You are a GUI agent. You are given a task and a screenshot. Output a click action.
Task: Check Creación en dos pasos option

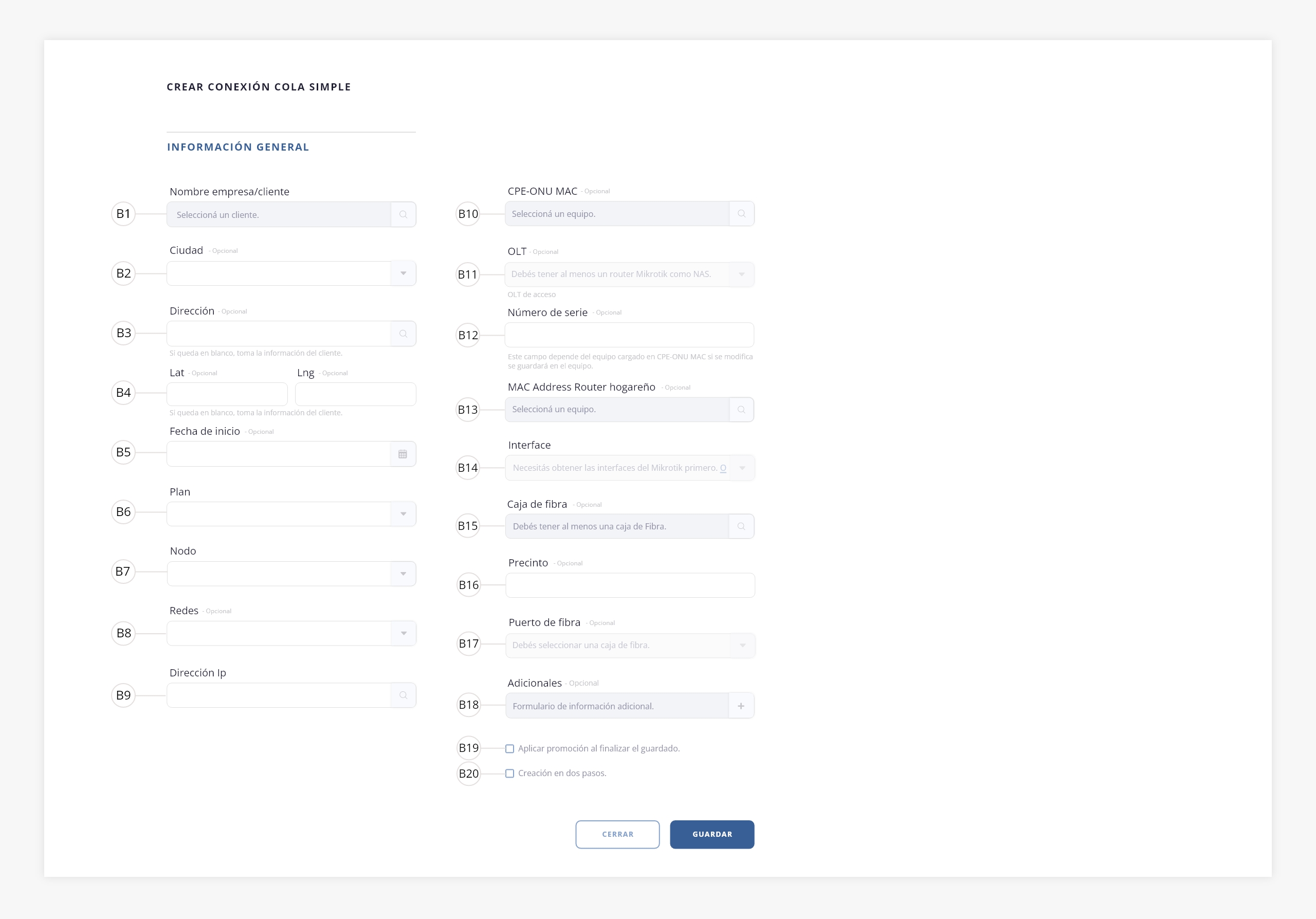509,774
